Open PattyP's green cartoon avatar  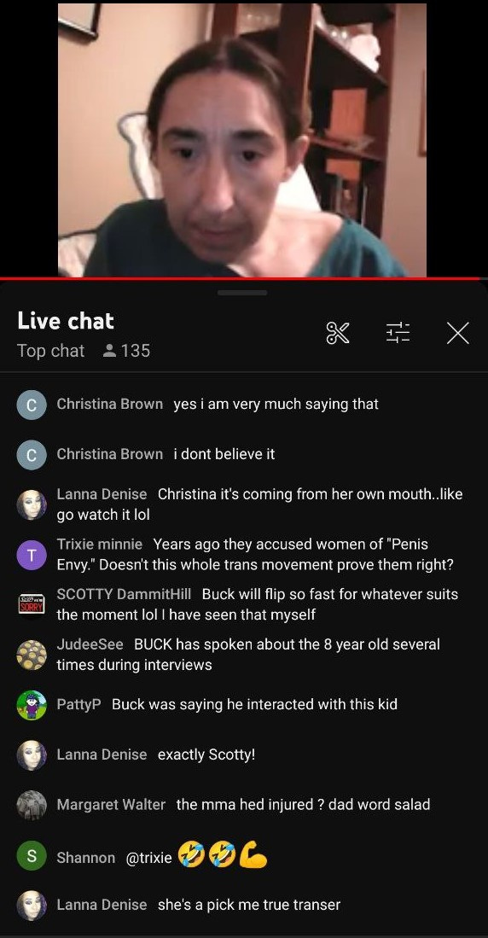click(32, 705)
